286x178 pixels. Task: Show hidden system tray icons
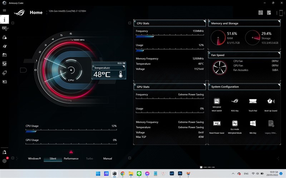coord(233,174)
